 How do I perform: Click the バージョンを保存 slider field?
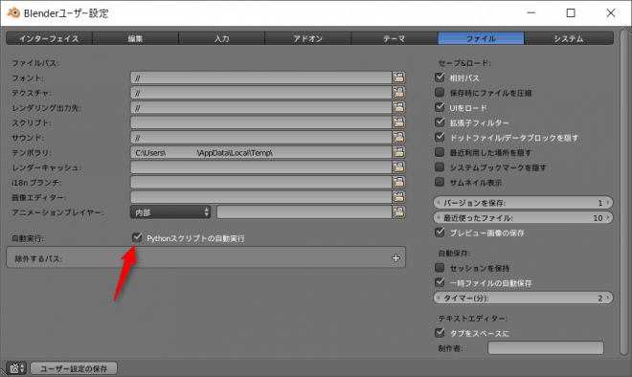523,203
